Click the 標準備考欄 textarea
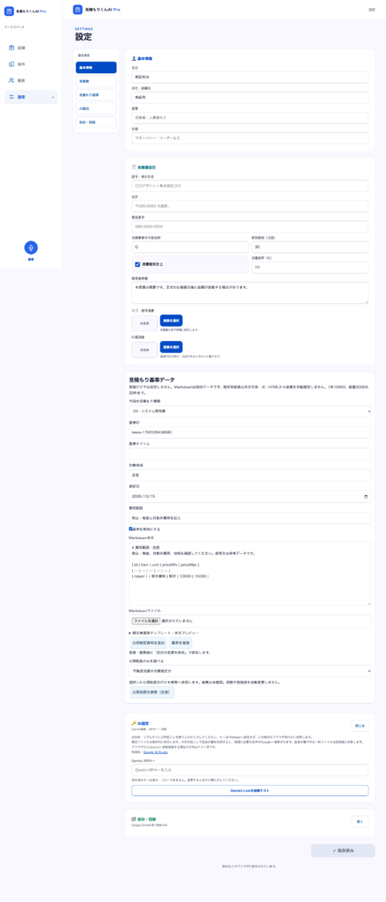 click(249, 292)
